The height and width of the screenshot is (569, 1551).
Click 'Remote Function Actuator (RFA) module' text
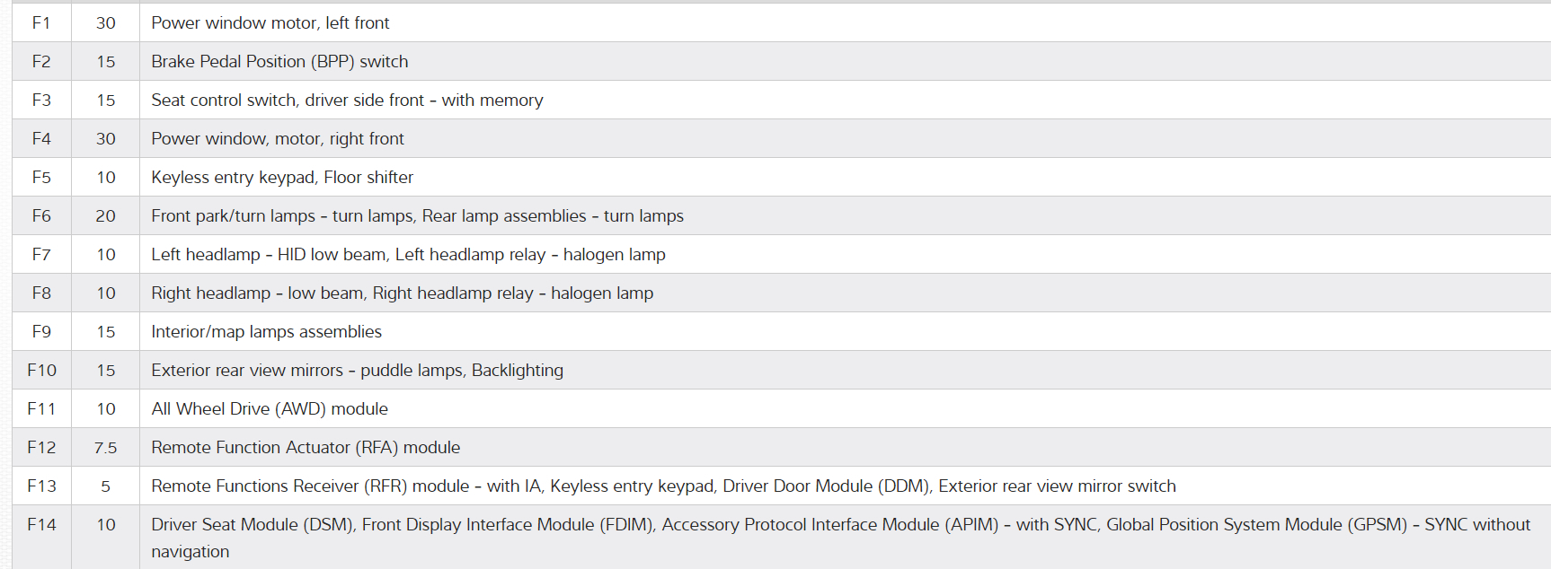tap(306, 448)
